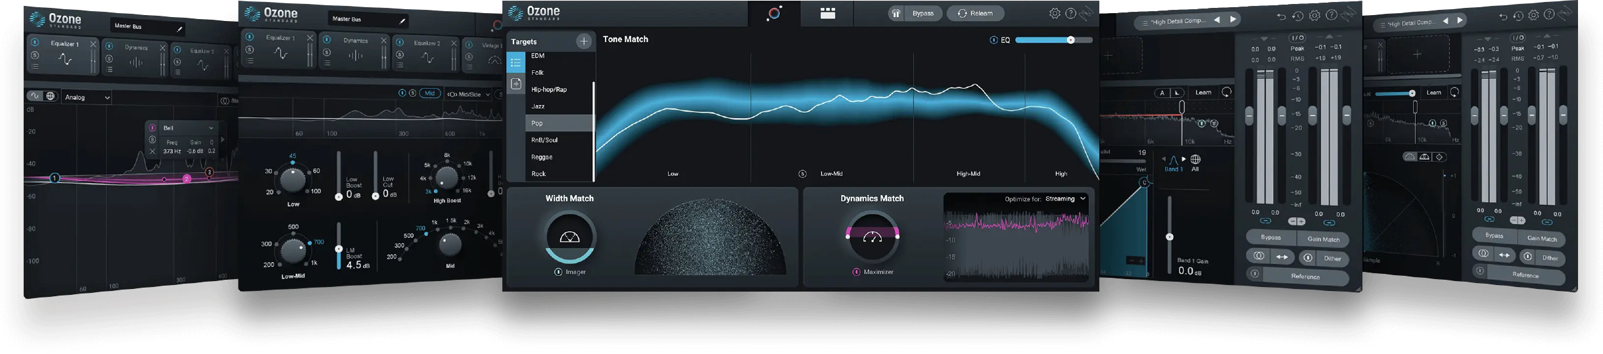Open settings gear in center Tone Match window
The height and width of the screenshot is (354, 1603).
coord(1055,13)
